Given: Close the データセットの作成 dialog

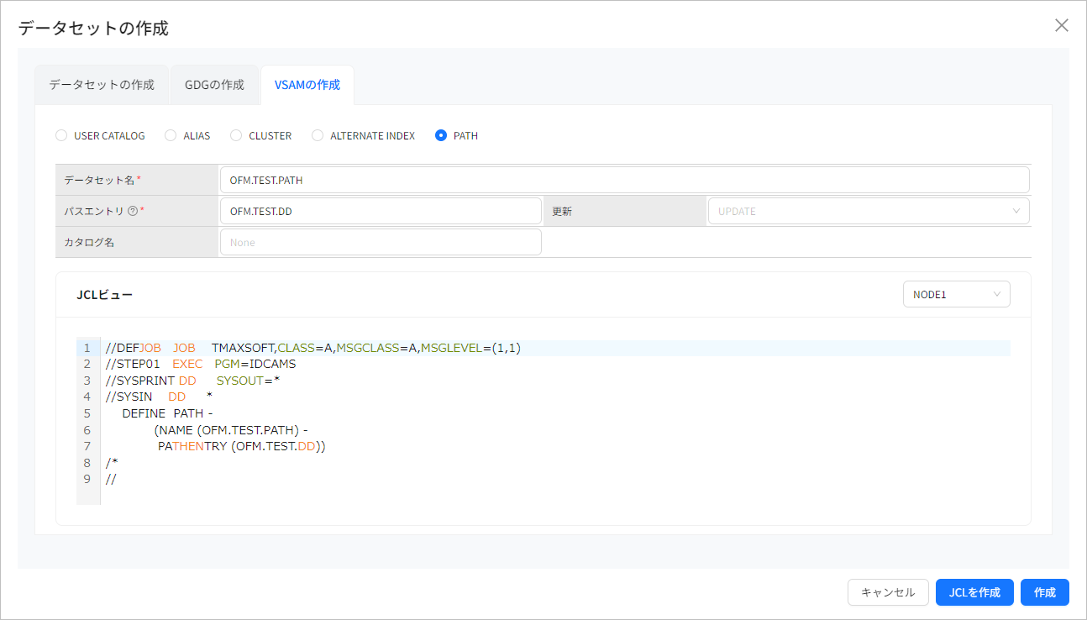Looking at the screenshot, I should pos(1061,25).
